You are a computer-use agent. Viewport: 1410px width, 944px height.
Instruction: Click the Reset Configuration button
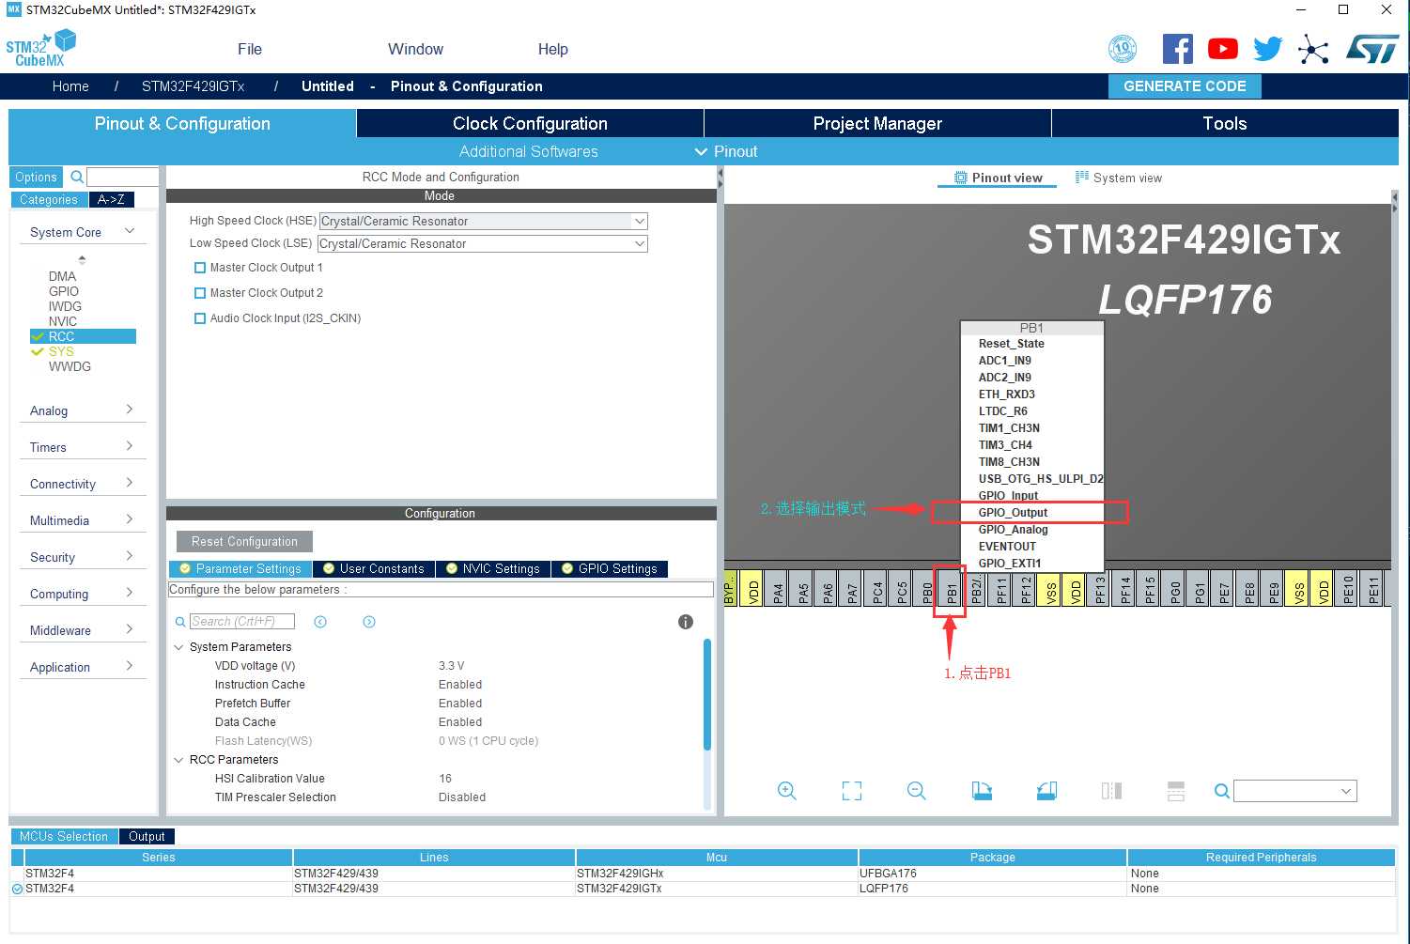[x=244, y=542]
